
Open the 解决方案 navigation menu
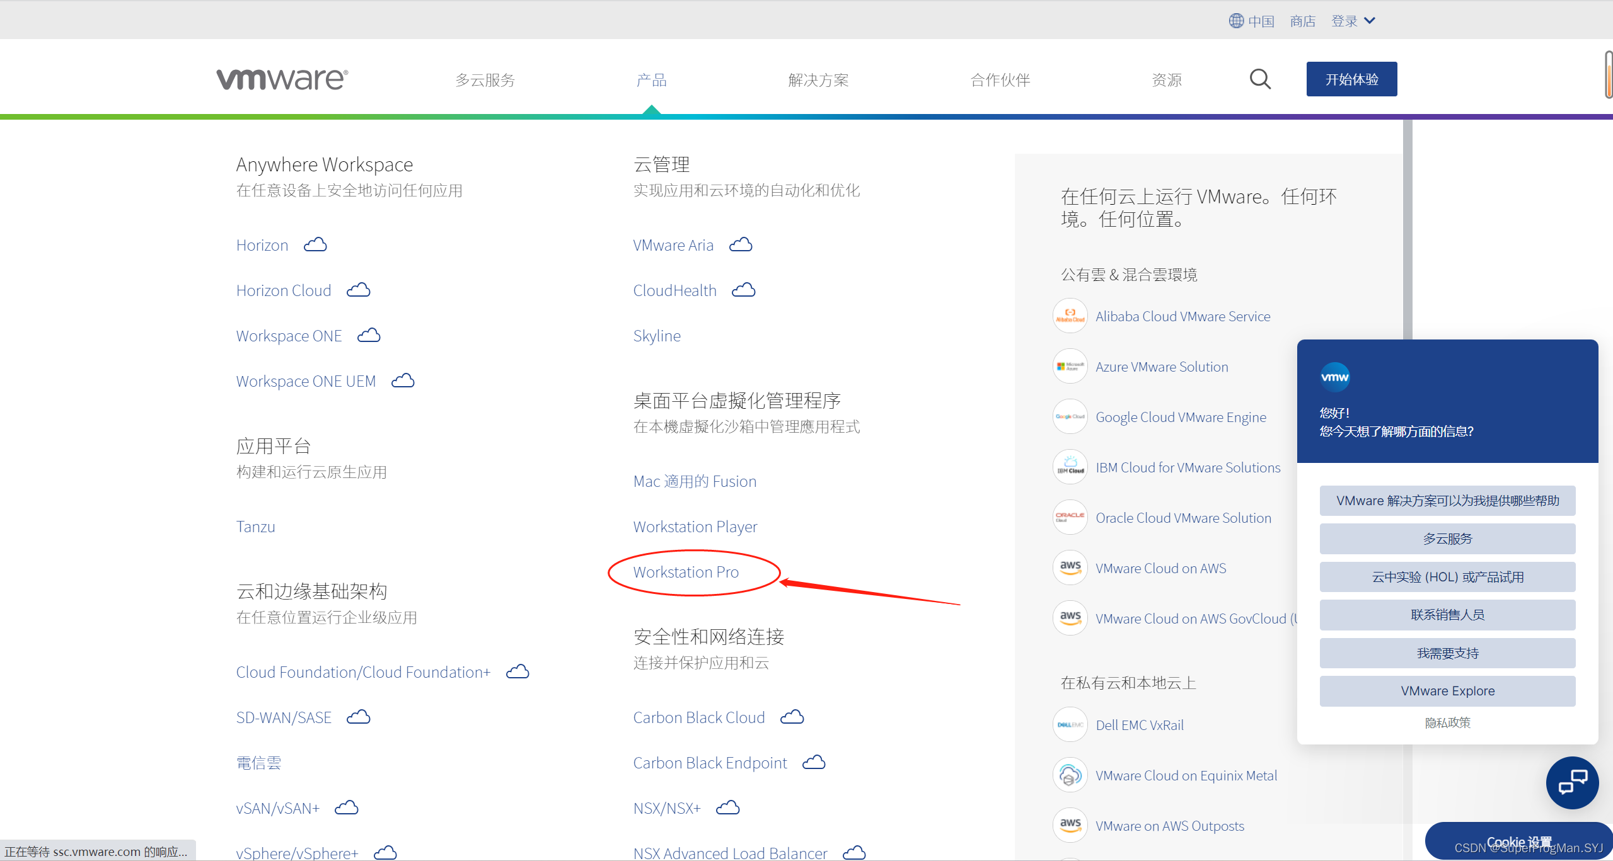pos(818,80)
